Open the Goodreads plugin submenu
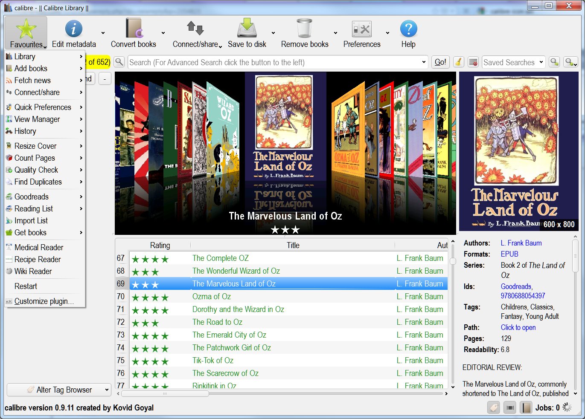Image resolution: width=585 pixels, height=419 pixels. click(x=44, y=196)
